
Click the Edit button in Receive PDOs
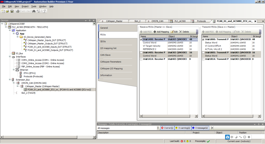coord(174,32)
